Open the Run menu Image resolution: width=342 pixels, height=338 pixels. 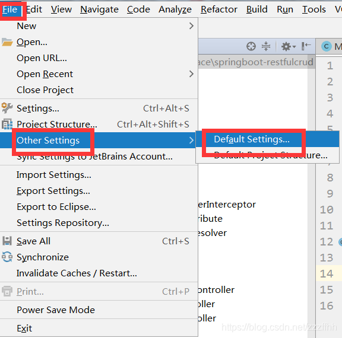[285, 9]
